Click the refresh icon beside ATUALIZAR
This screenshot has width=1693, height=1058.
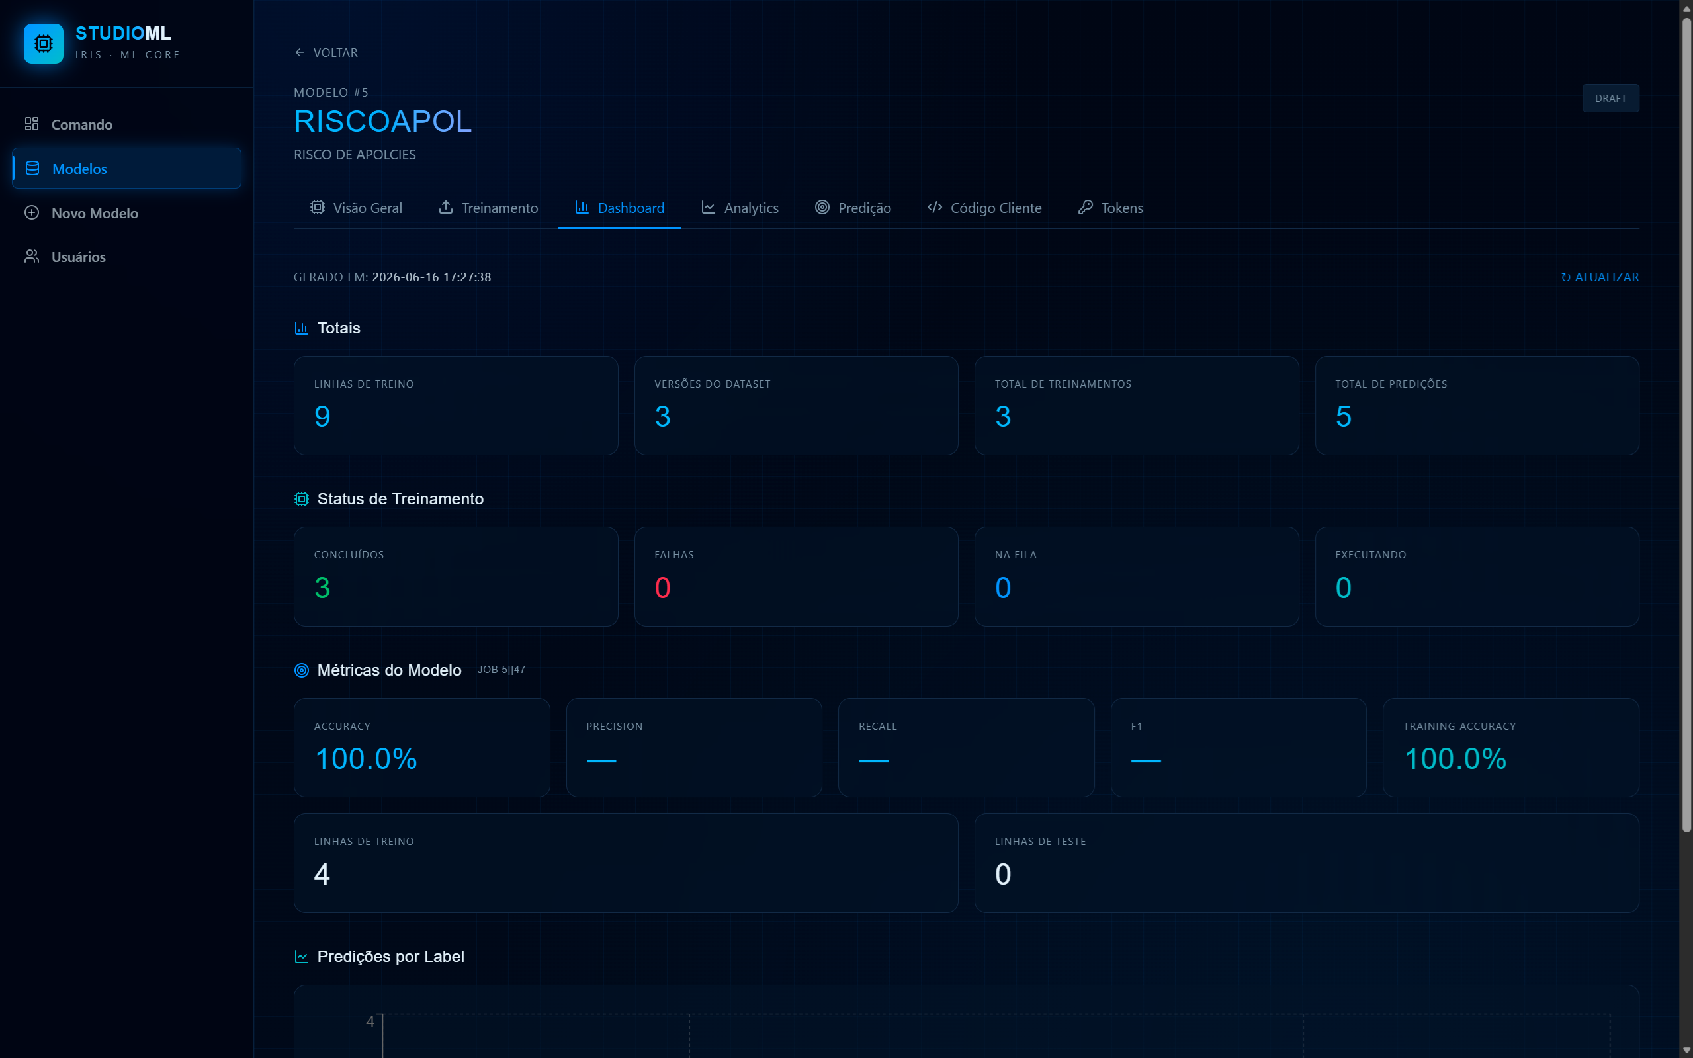click(x=1566, y=277)
